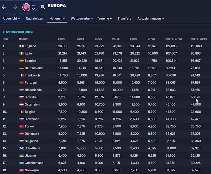Click the UEFA logo badge
This screenshot has width=211, height=174.
click(x=26, y=7)
